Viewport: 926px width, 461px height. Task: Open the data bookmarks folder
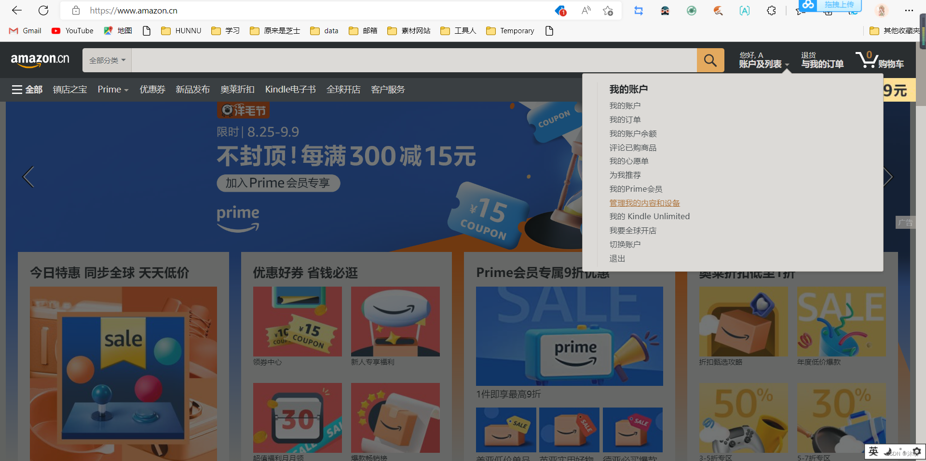coord(324,31)
